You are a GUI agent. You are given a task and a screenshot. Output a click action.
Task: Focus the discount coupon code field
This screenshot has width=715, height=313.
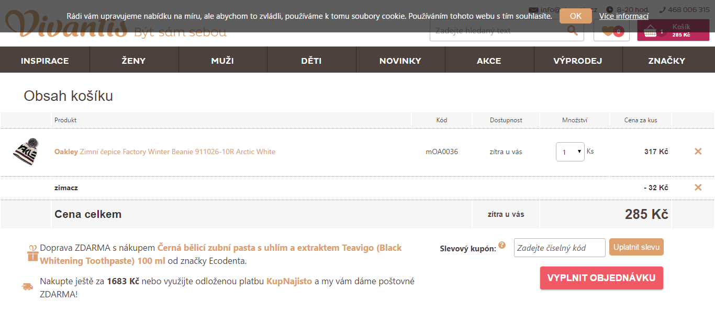click(x=559, y=248)
